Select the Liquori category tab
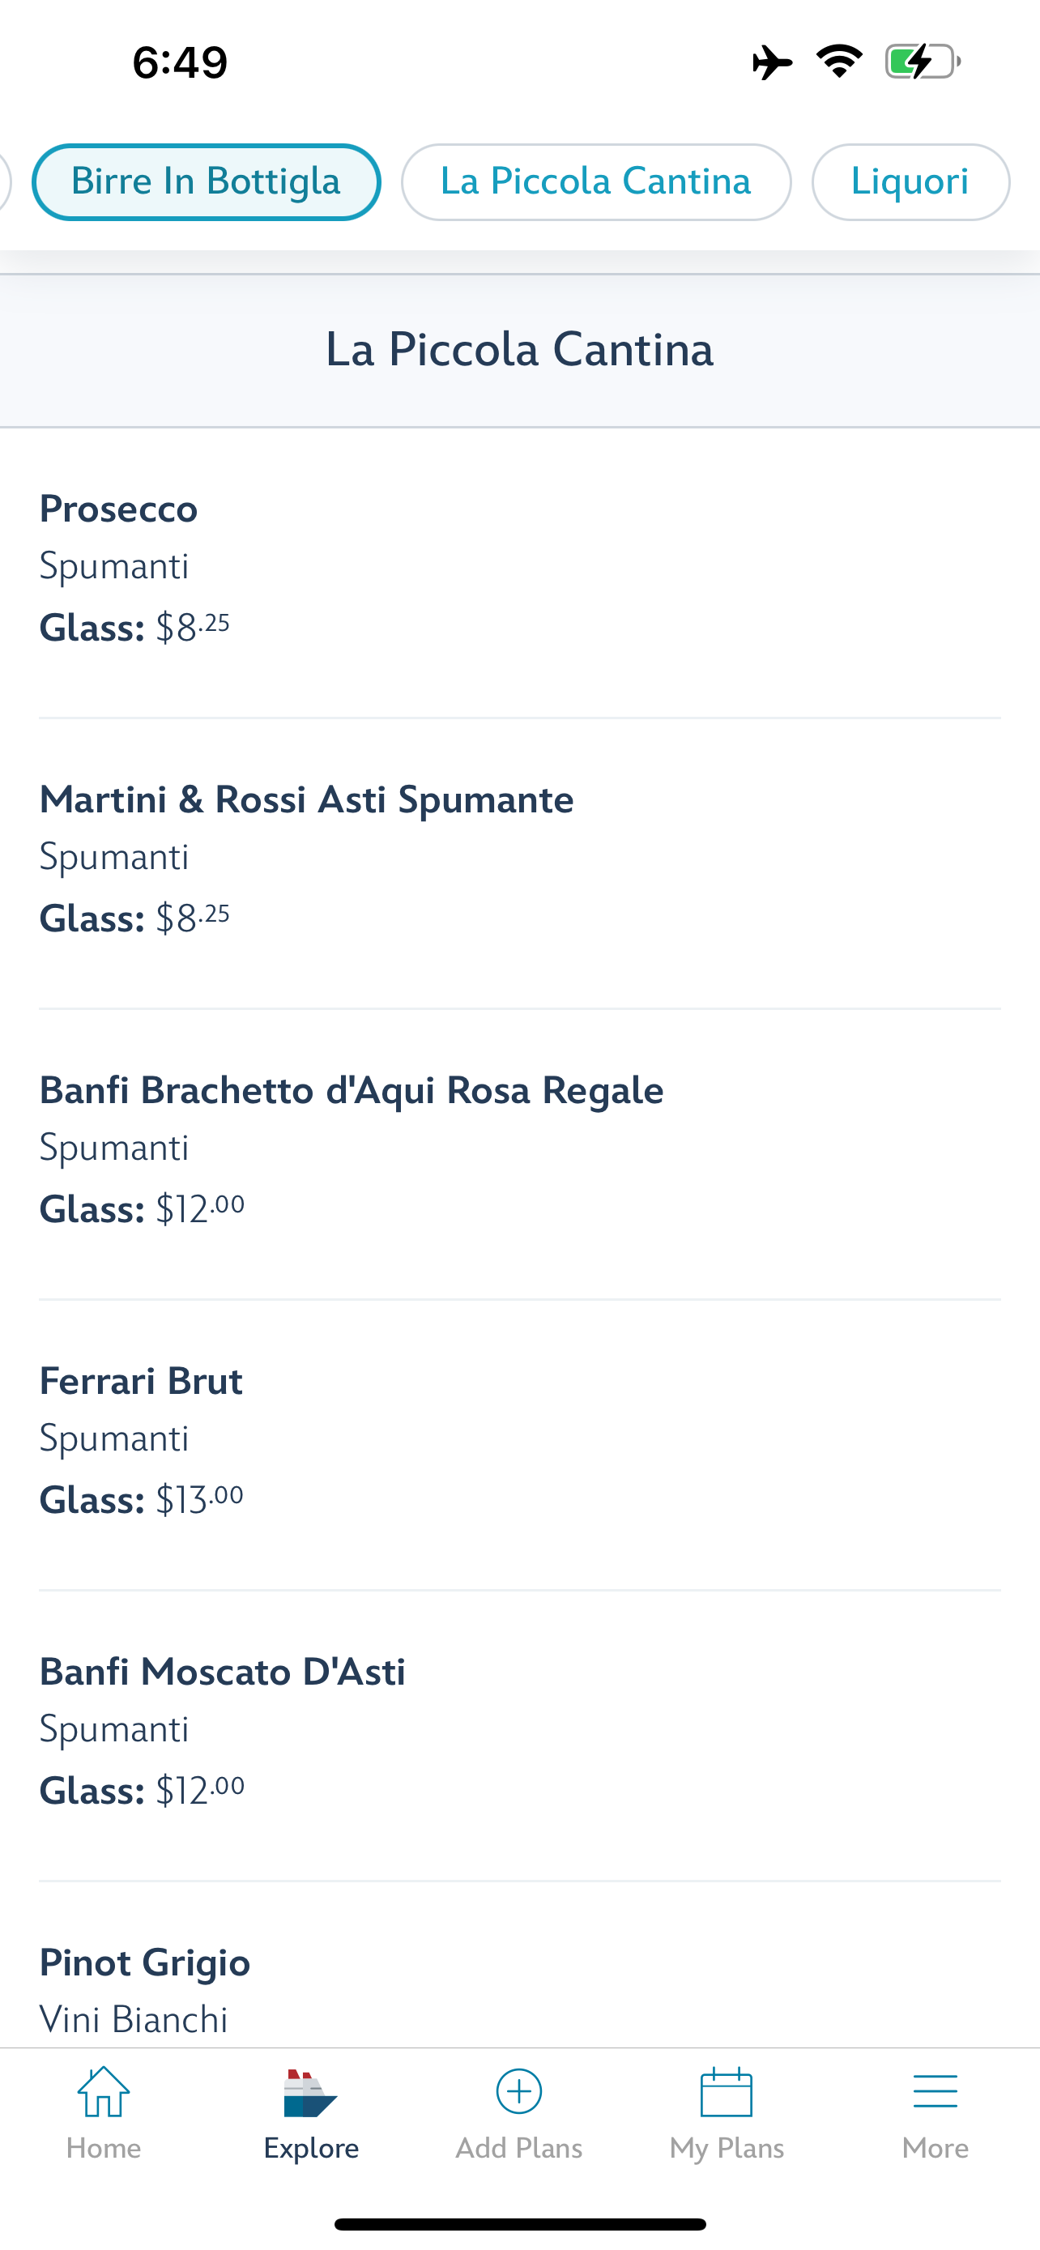 click(x=910, y=181)
